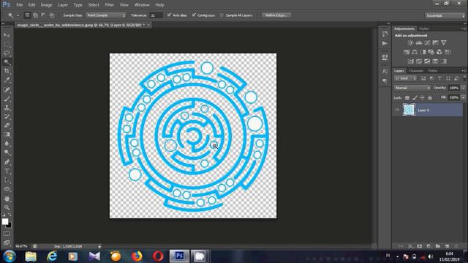Select the Dodge tool

point(7,153)
